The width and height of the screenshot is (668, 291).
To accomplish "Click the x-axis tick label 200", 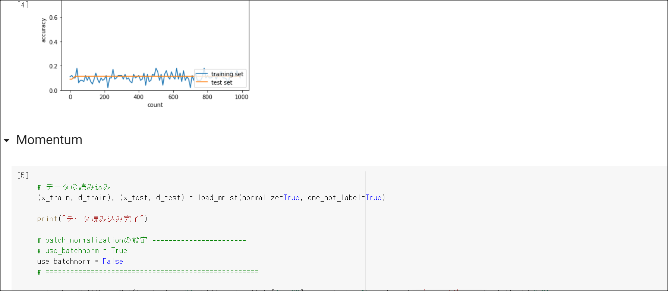I will point(104,97).
